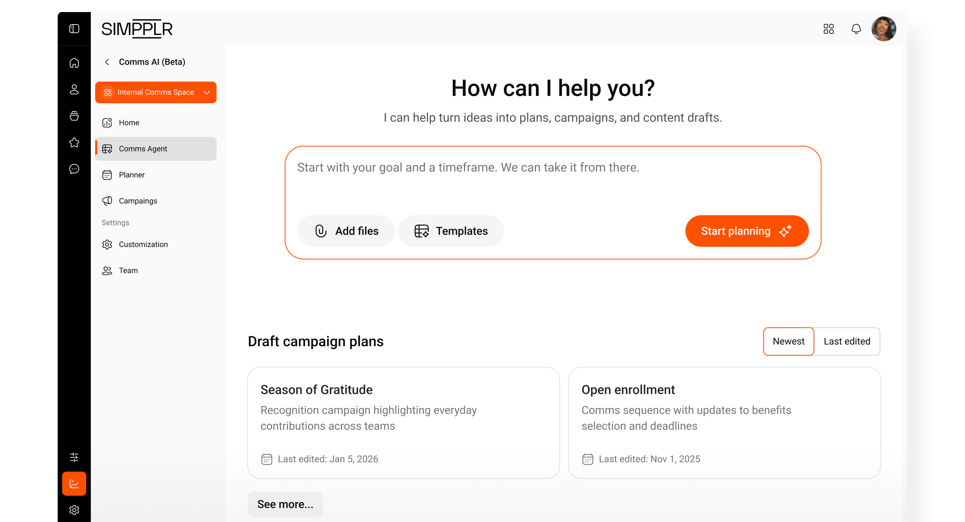Open the Campaings menu item

138,201
